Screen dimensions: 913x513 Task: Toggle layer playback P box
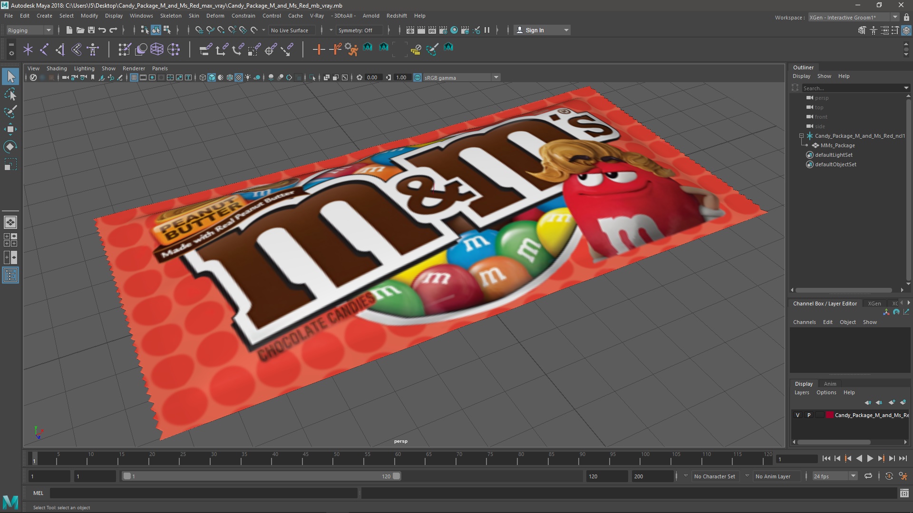point(809,415)
